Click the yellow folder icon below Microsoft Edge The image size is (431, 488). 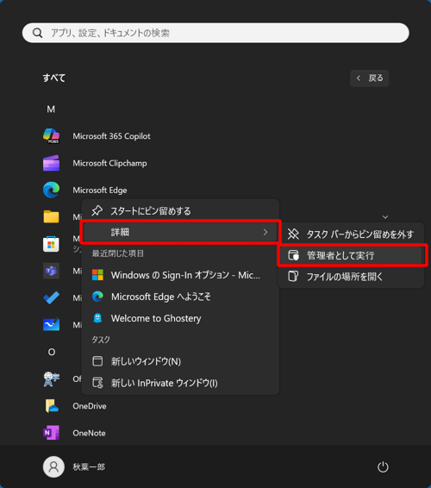pyautogui.click(x=52, y=217)
